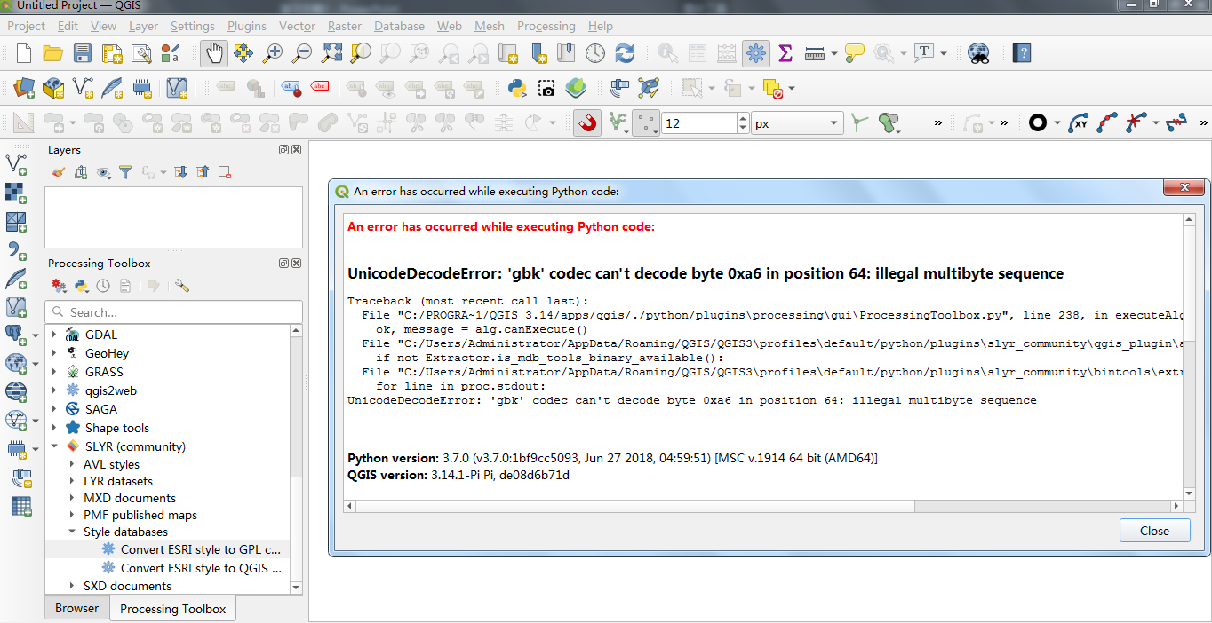This screenshot has height=623, width=1212.
Task: Expand the SAGA provider group
Action: coord(53,409)
